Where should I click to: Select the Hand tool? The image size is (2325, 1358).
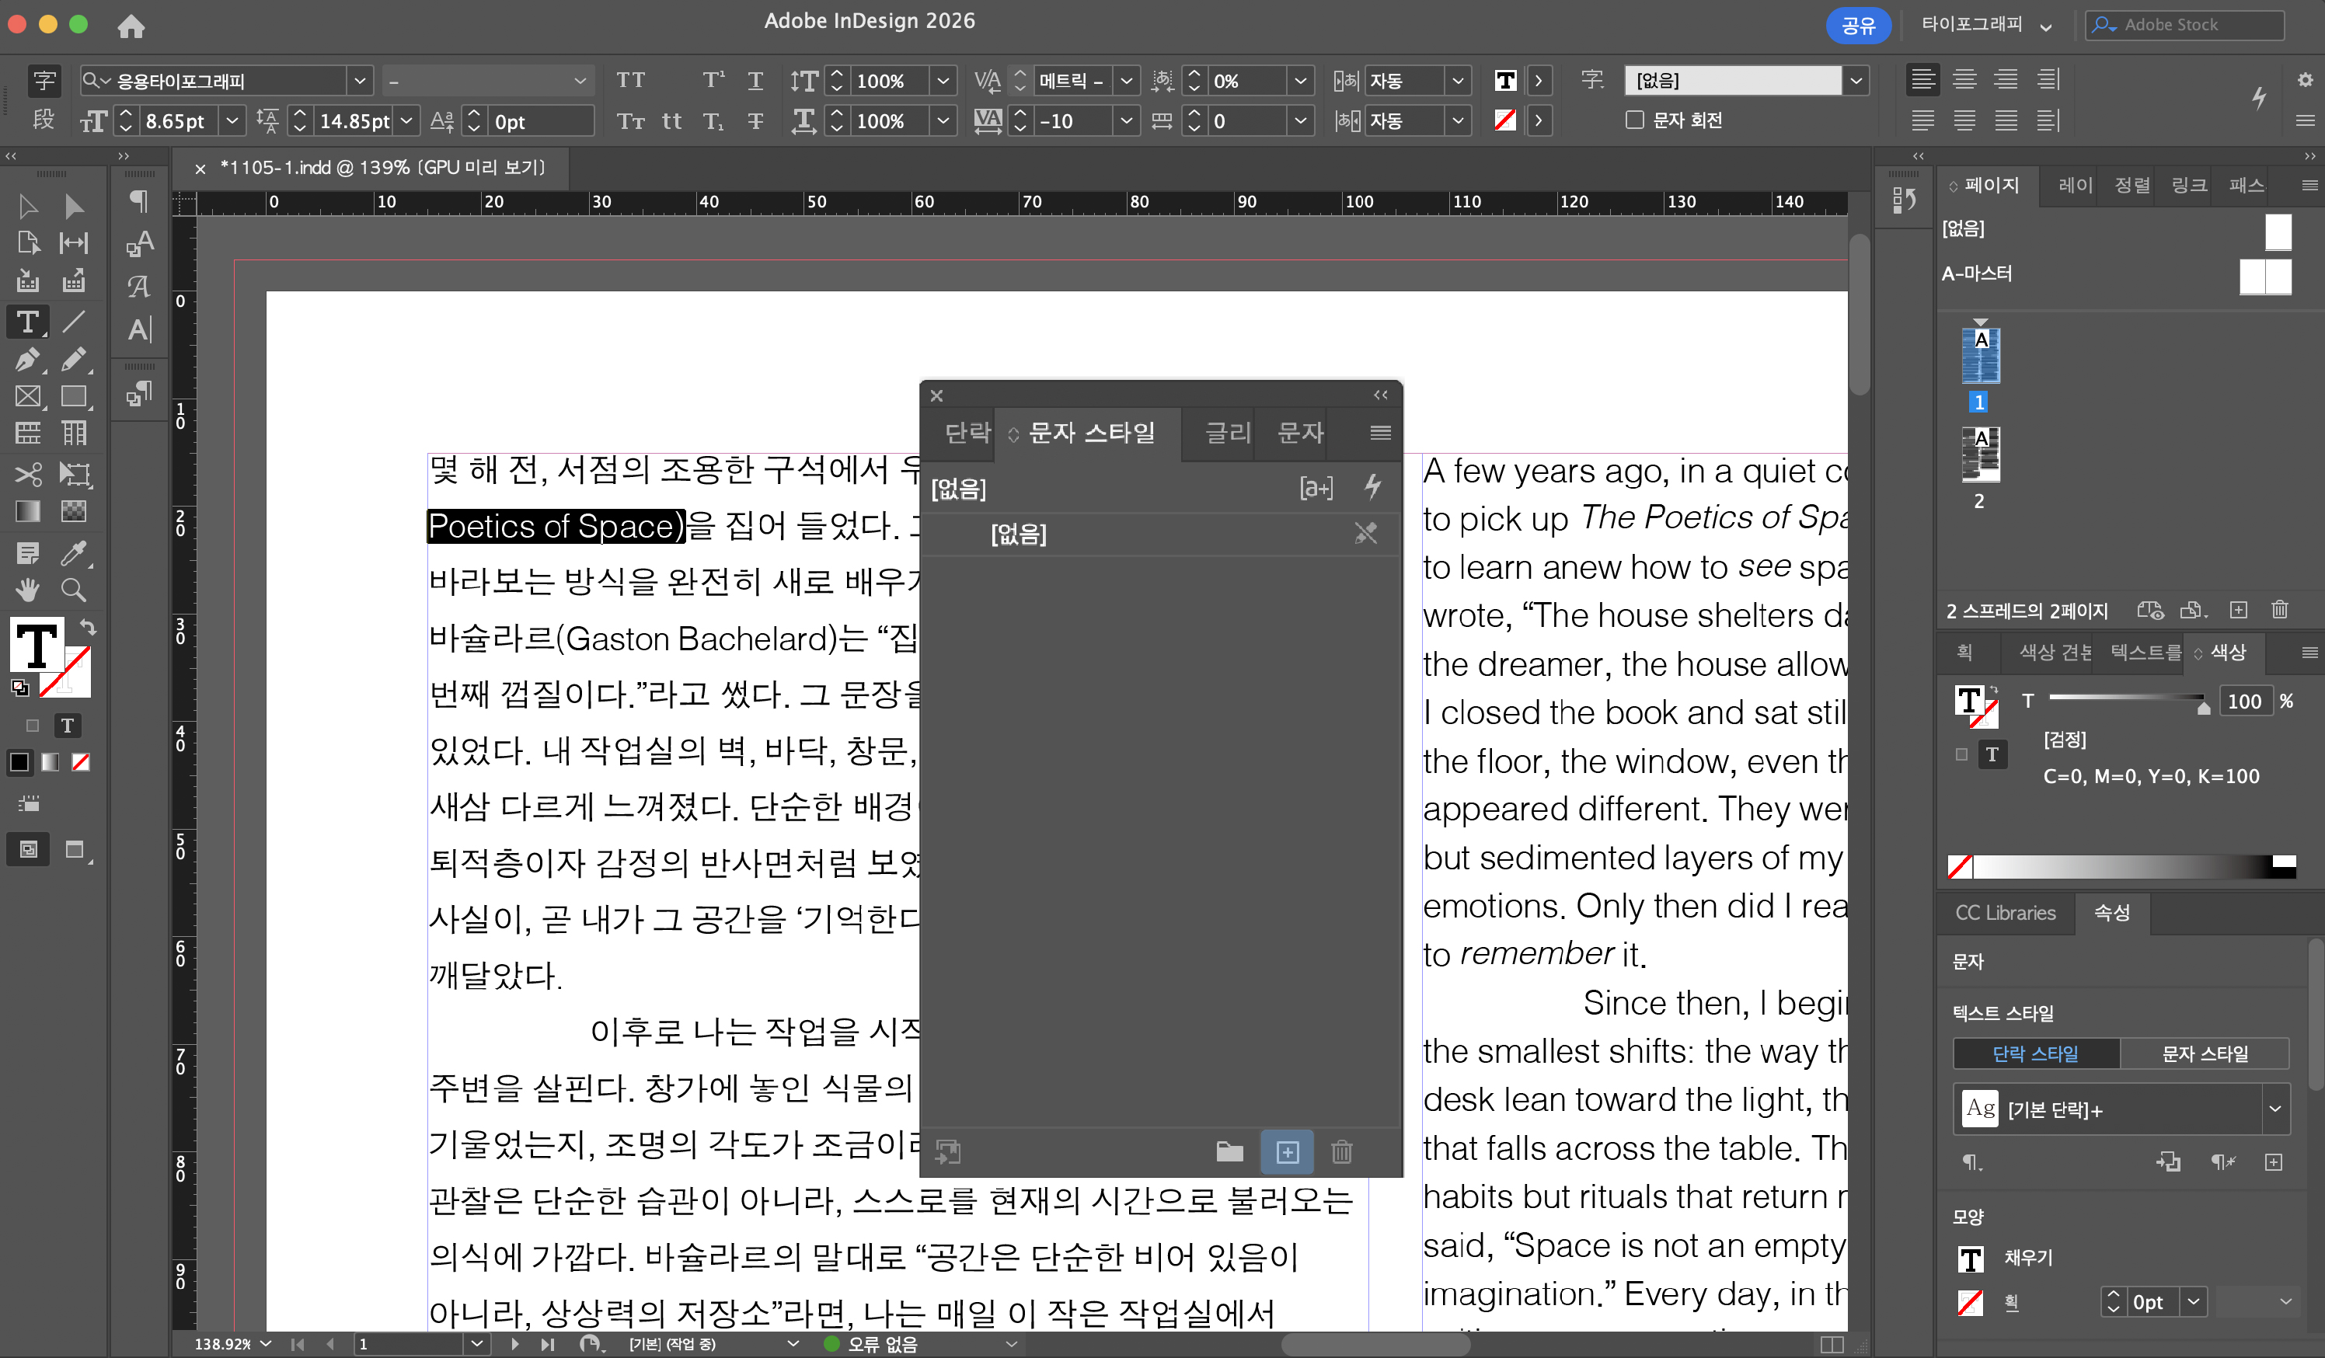coord(28,590)
